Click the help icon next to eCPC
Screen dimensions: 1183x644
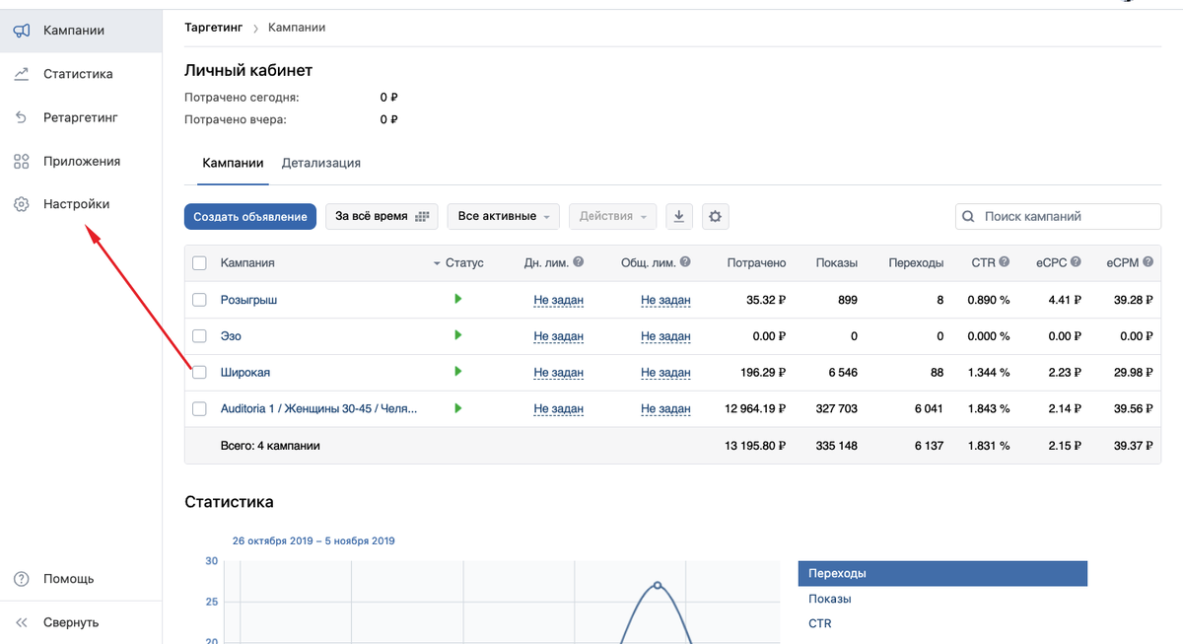(x=1076, y=262)
